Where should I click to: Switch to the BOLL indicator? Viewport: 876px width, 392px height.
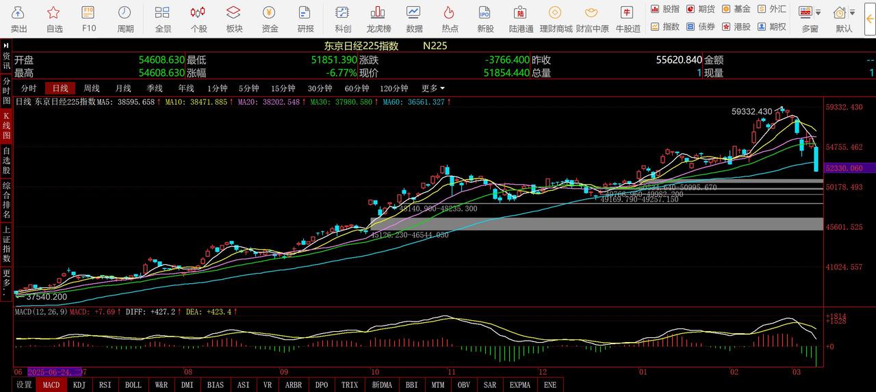pyautogui.click(x=133, y=384)
